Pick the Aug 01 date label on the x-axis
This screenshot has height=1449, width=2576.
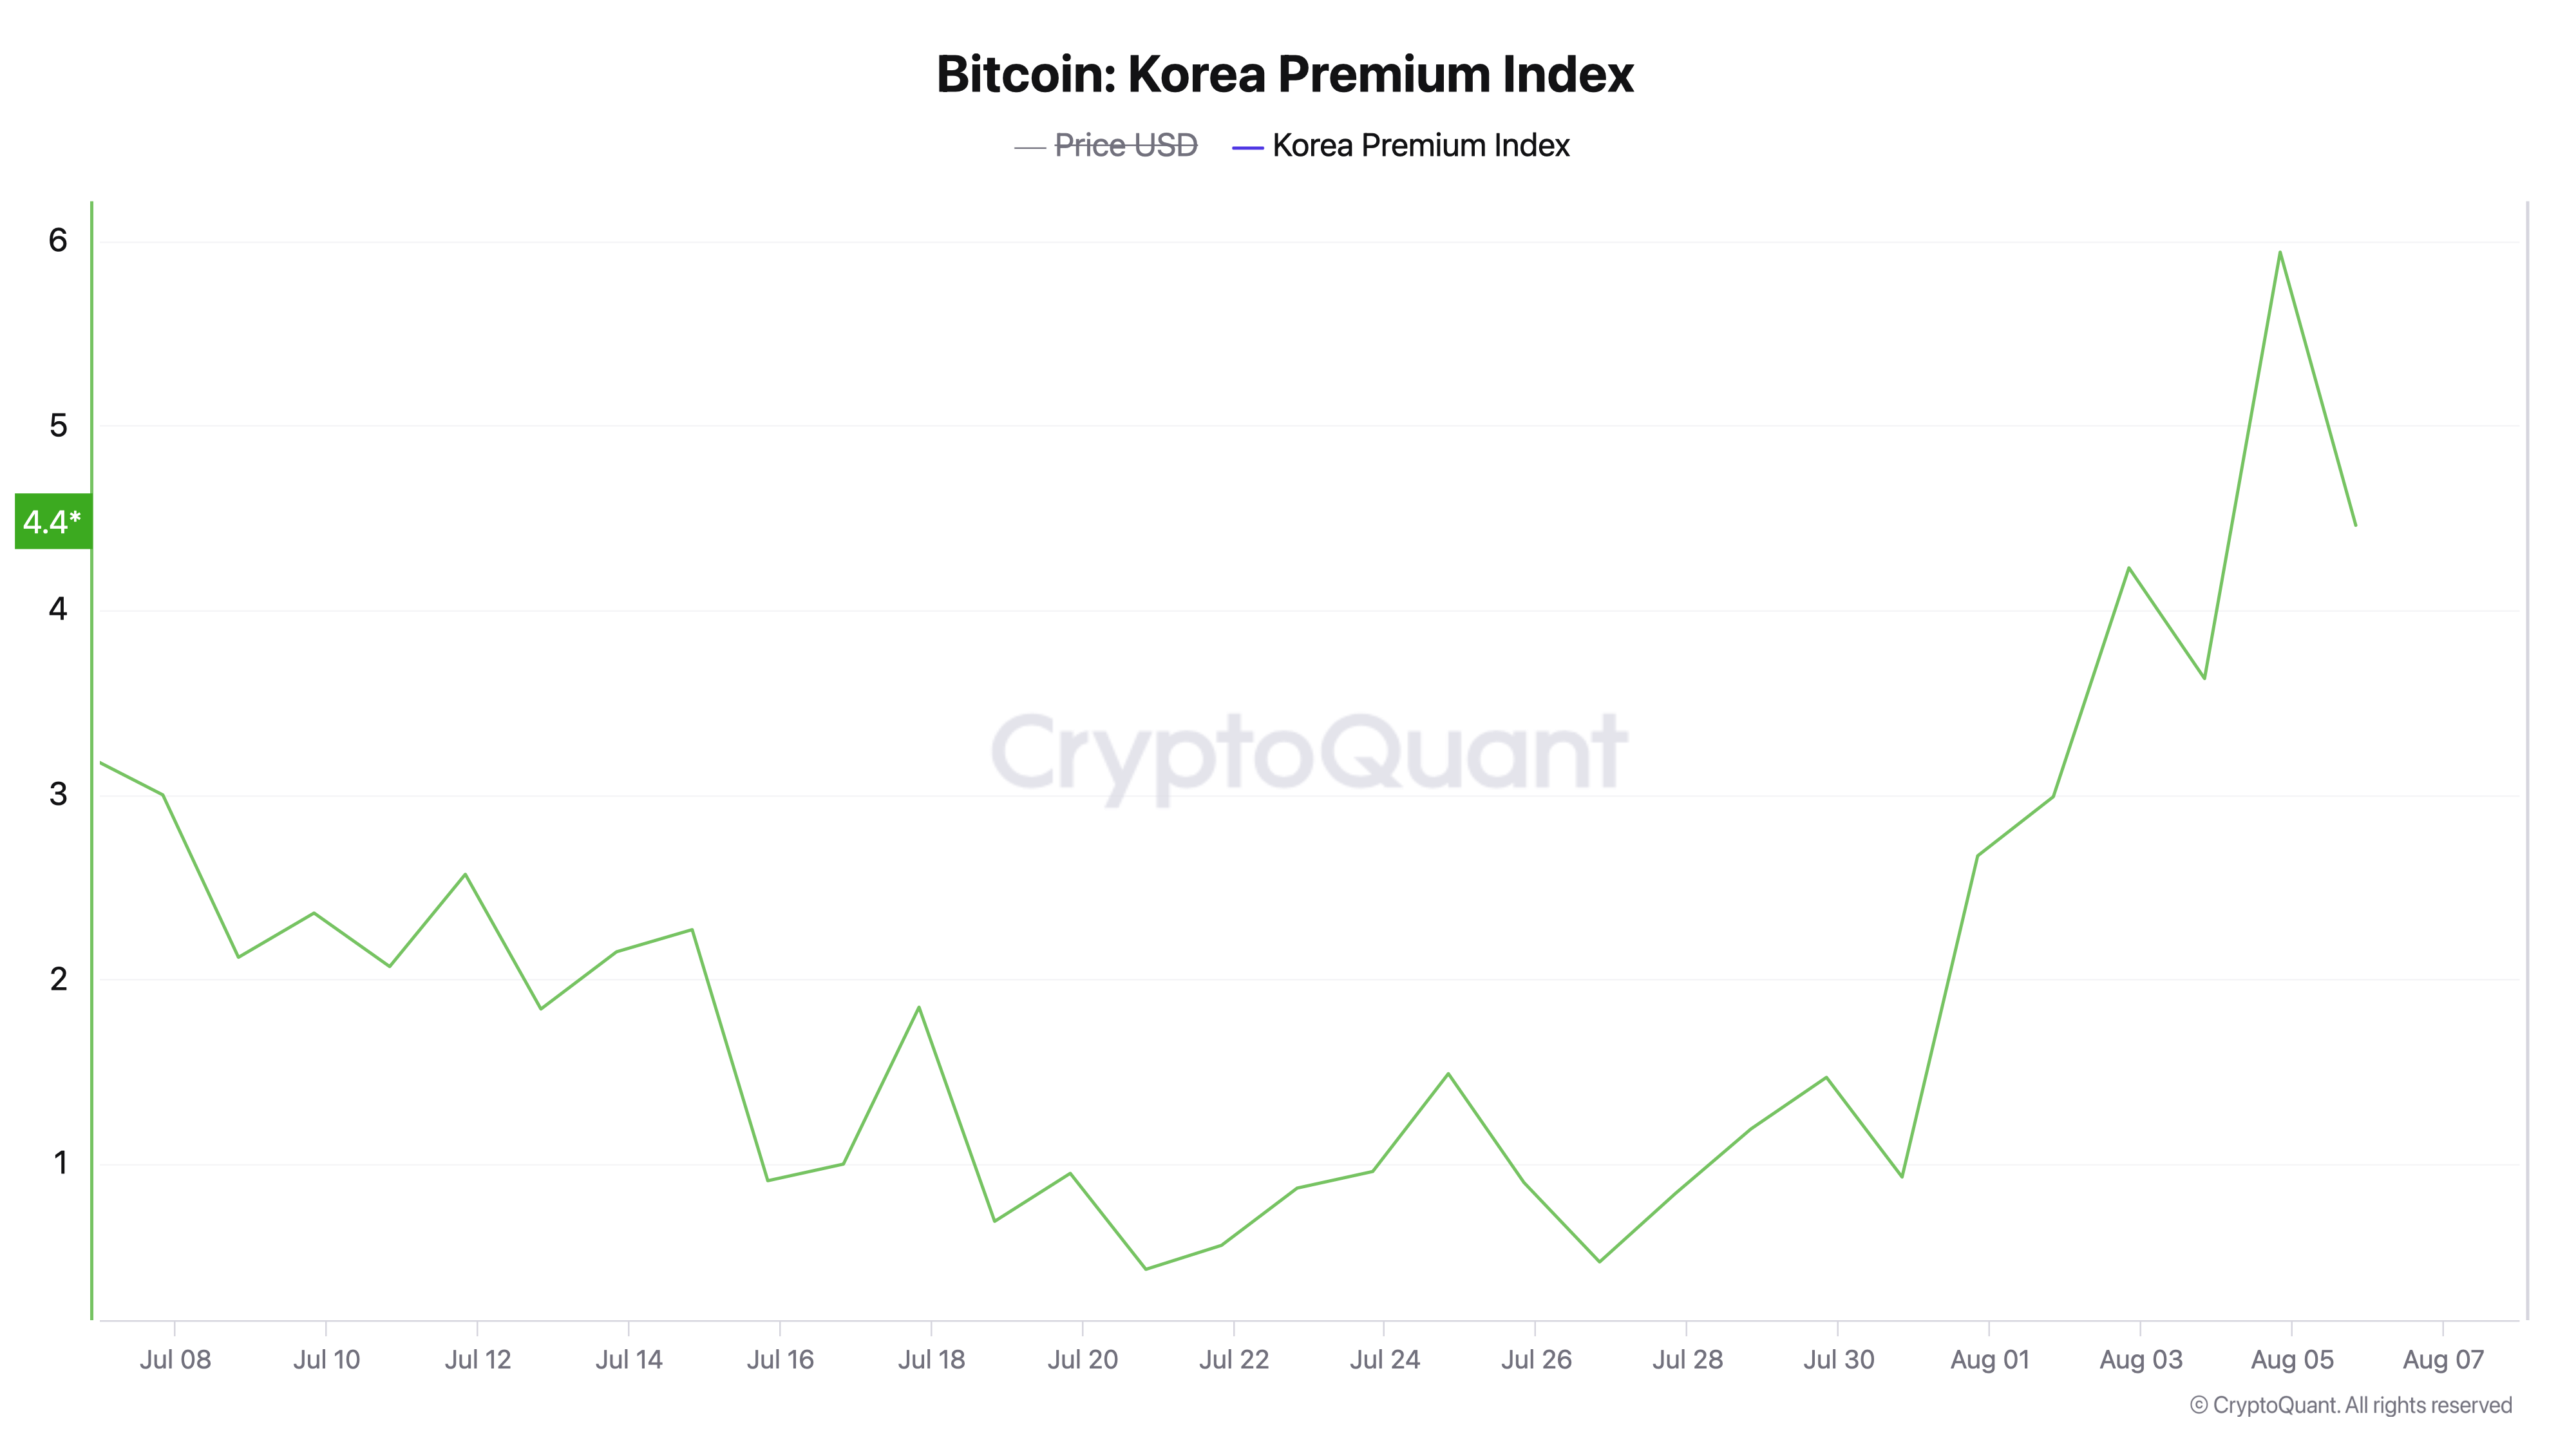click(x=1989, y=1359)
